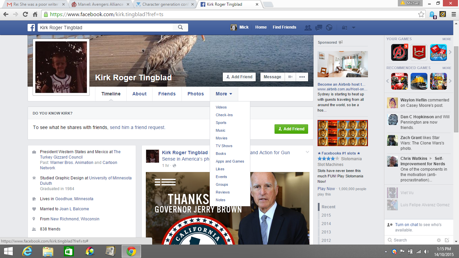Open the Joan L Balcome link
This screenshot has width=459, height=258.
(74, 209)
